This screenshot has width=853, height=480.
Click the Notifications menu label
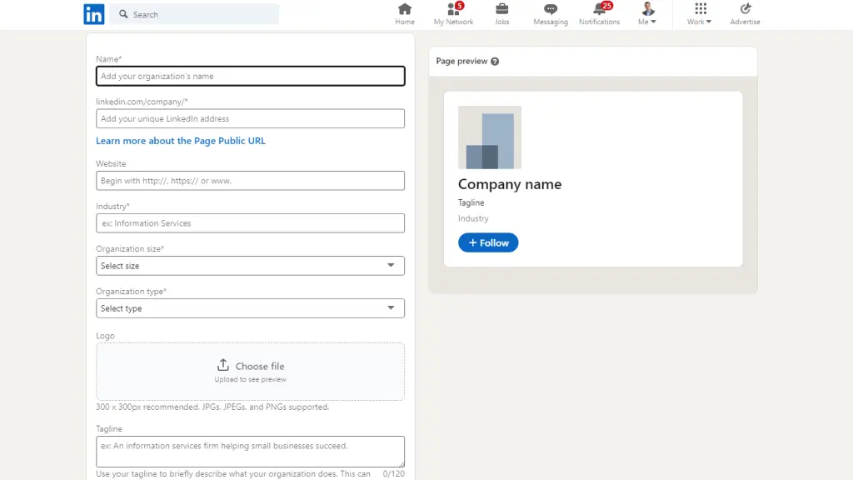(600, 22)
